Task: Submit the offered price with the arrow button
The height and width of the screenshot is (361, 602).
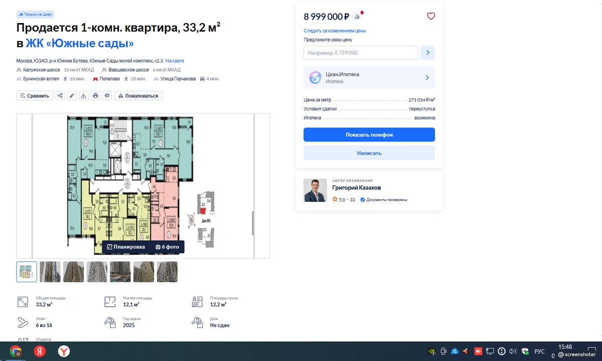Action: point(427,53)
